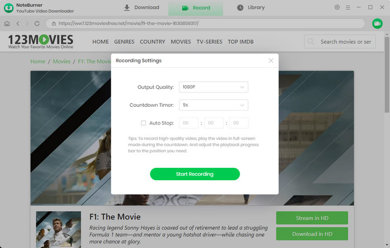Click the green record camera button
This screenshot has height=248, width=390.
pos(377,23)
